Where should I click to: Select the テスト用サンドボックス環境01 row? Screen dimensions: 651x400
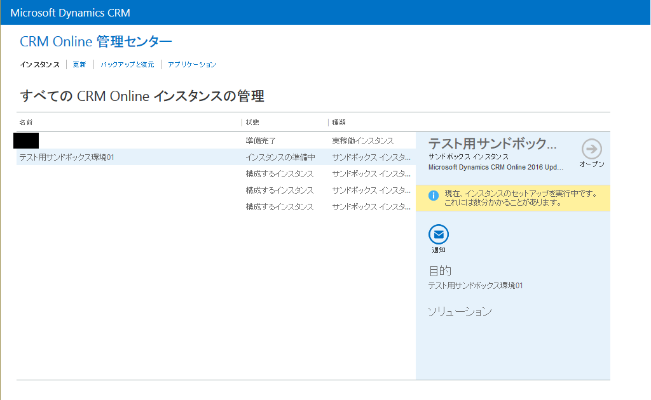[216, 157]
